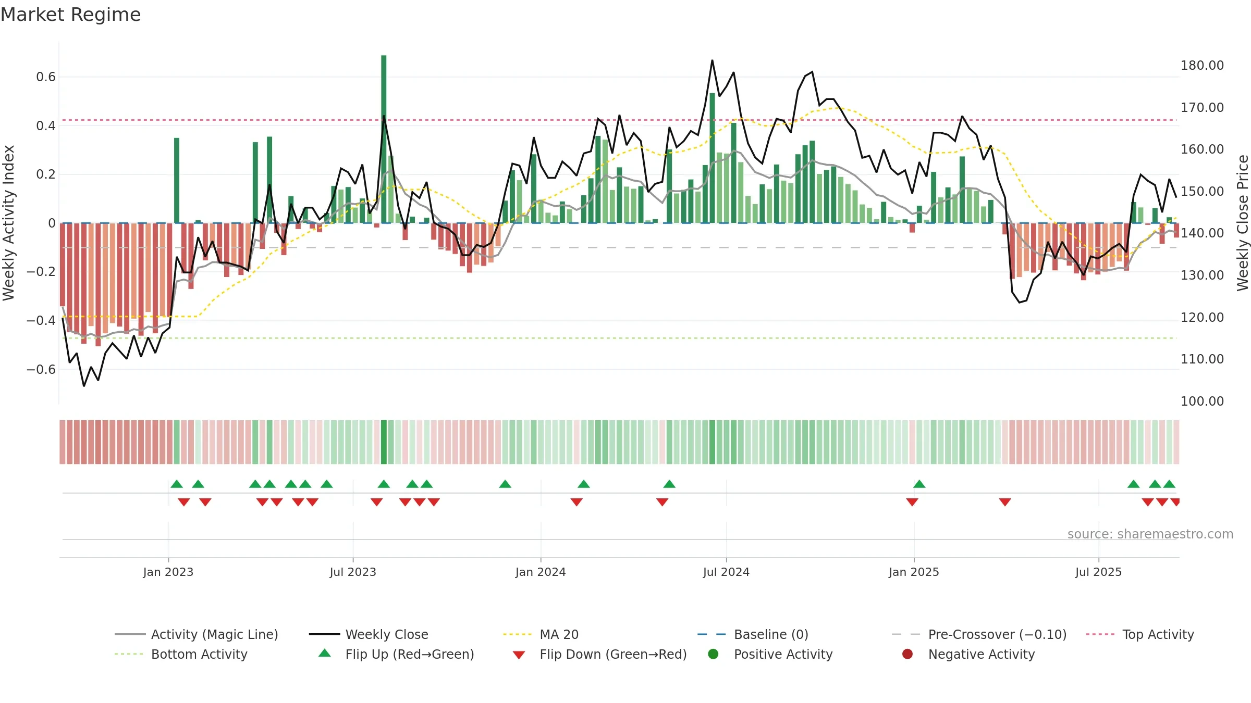Click the first green flip-up triangle near Jan 2023
1251x703 pixels.
click(x=177, y=484)
